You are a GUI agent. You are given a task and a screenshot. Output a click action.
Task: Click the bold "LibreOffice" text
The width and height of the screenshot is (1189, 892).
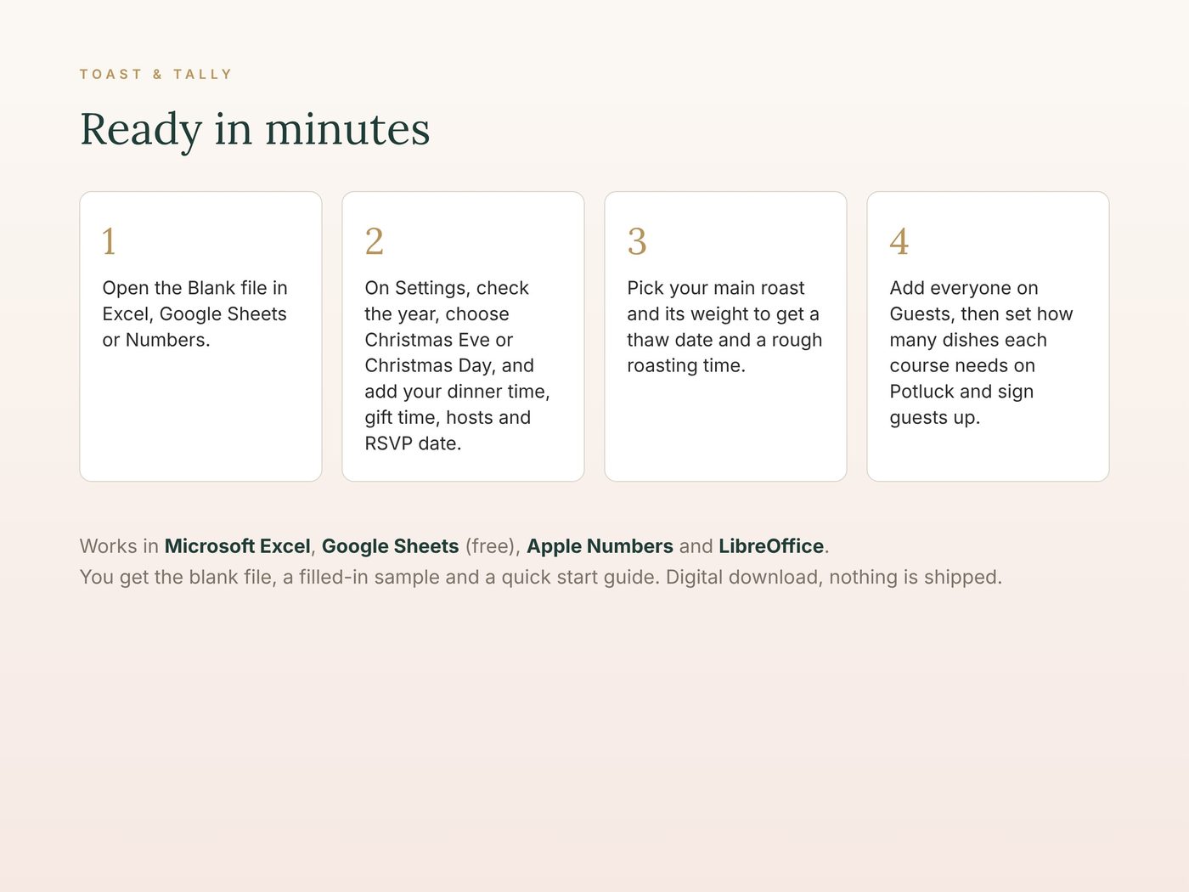pos(771,546)
